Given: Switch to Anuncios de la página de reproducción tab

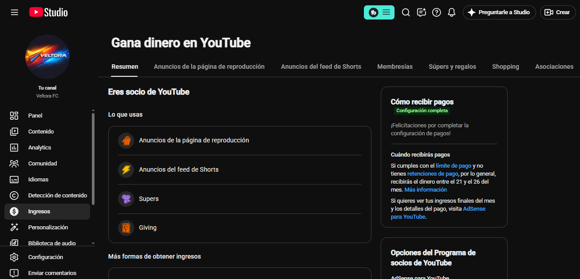Looking at the screenshot, I should (209, 67).
